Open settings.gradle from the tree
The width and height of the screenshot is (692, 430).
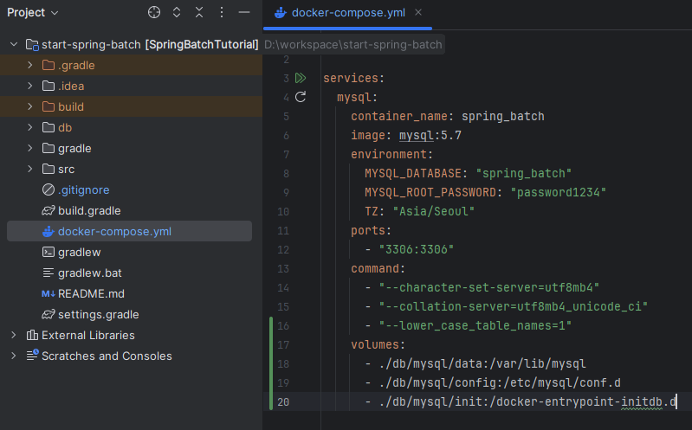99,314
